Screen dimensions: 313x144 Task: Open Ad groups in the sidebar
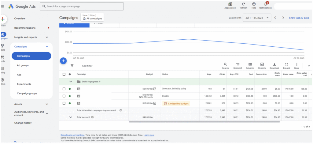23,65
